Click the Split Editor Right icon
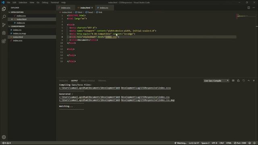The height and width of the screenshot is (145, 258). click(x=249, y=8)
